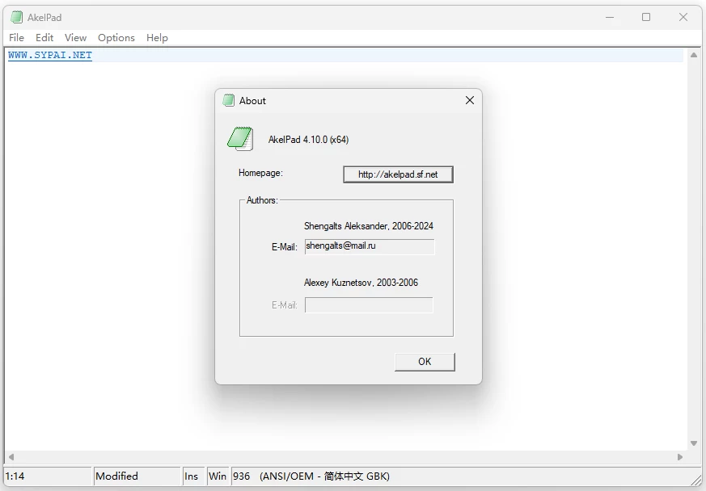
Task: Open the Help menu
Action: [157, 37]
